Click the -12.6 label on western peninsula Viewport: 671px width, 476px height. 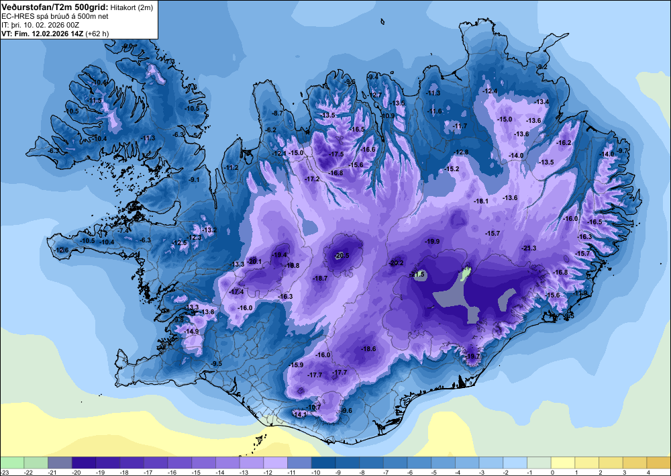pos(62,250)
